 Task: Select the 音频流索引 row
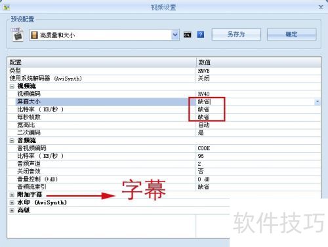pyautogui.click(x=165, y=187)
